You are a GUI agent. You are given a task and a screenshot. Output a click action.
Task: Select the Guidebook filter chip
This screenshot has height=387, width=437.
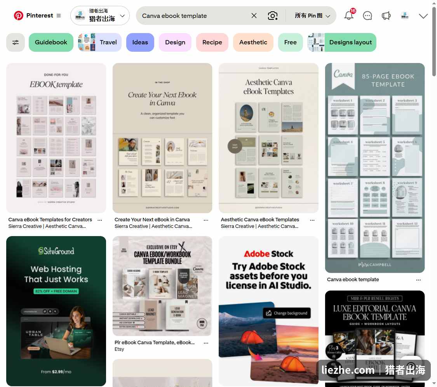click(x=51, y=42)
